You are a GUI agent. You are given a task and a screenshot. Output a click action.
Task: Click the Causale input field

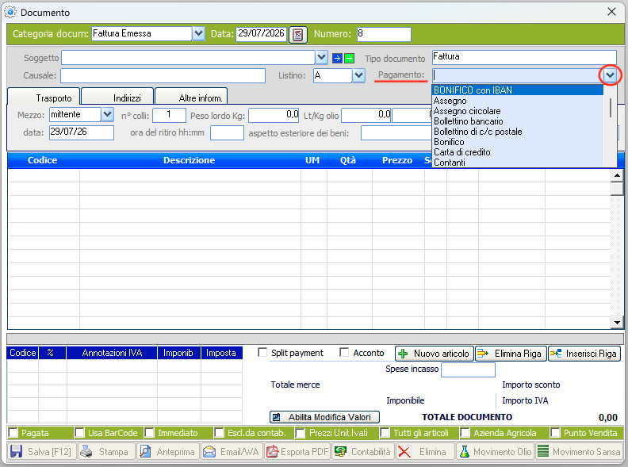coord(163,75)
